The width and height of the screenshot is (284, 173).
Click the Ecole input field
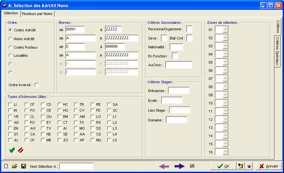pos(172,100)
